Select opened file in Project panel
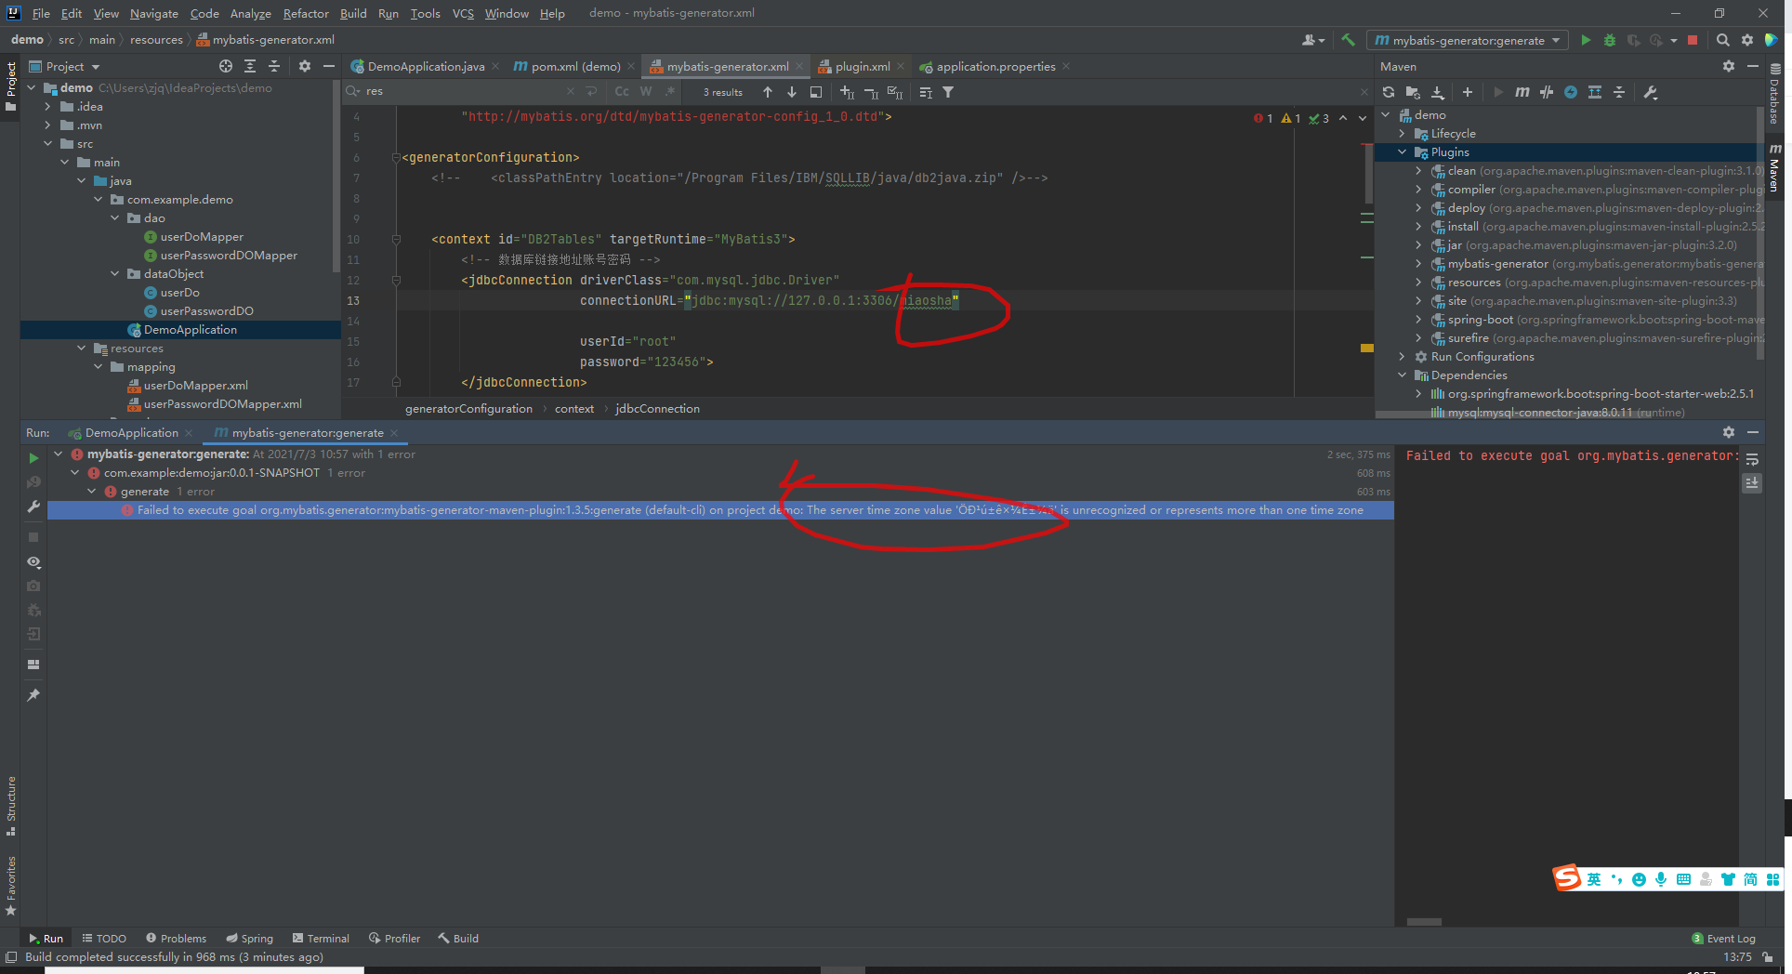 pyautogui.click(x=226, y=66)
